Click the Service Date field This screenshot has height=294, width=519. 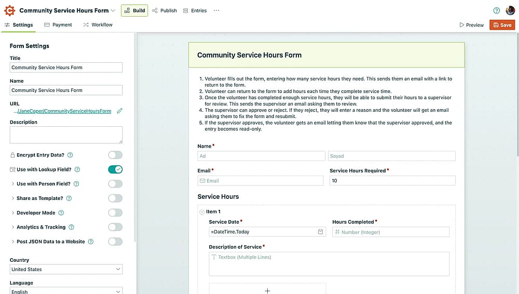267,232
